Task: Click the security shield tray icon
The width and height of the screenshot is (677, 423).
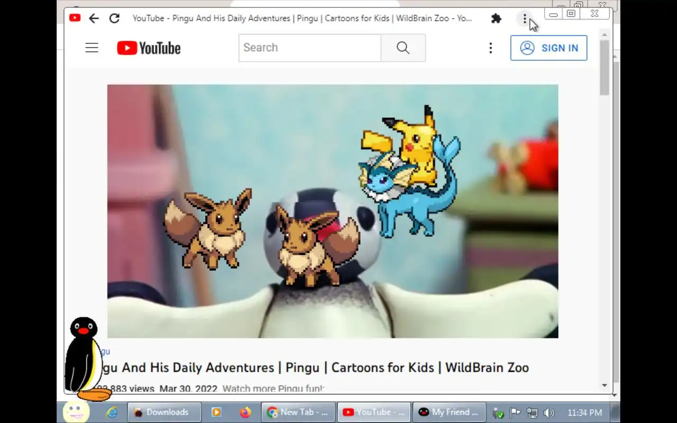Action: tap(498, 412)
